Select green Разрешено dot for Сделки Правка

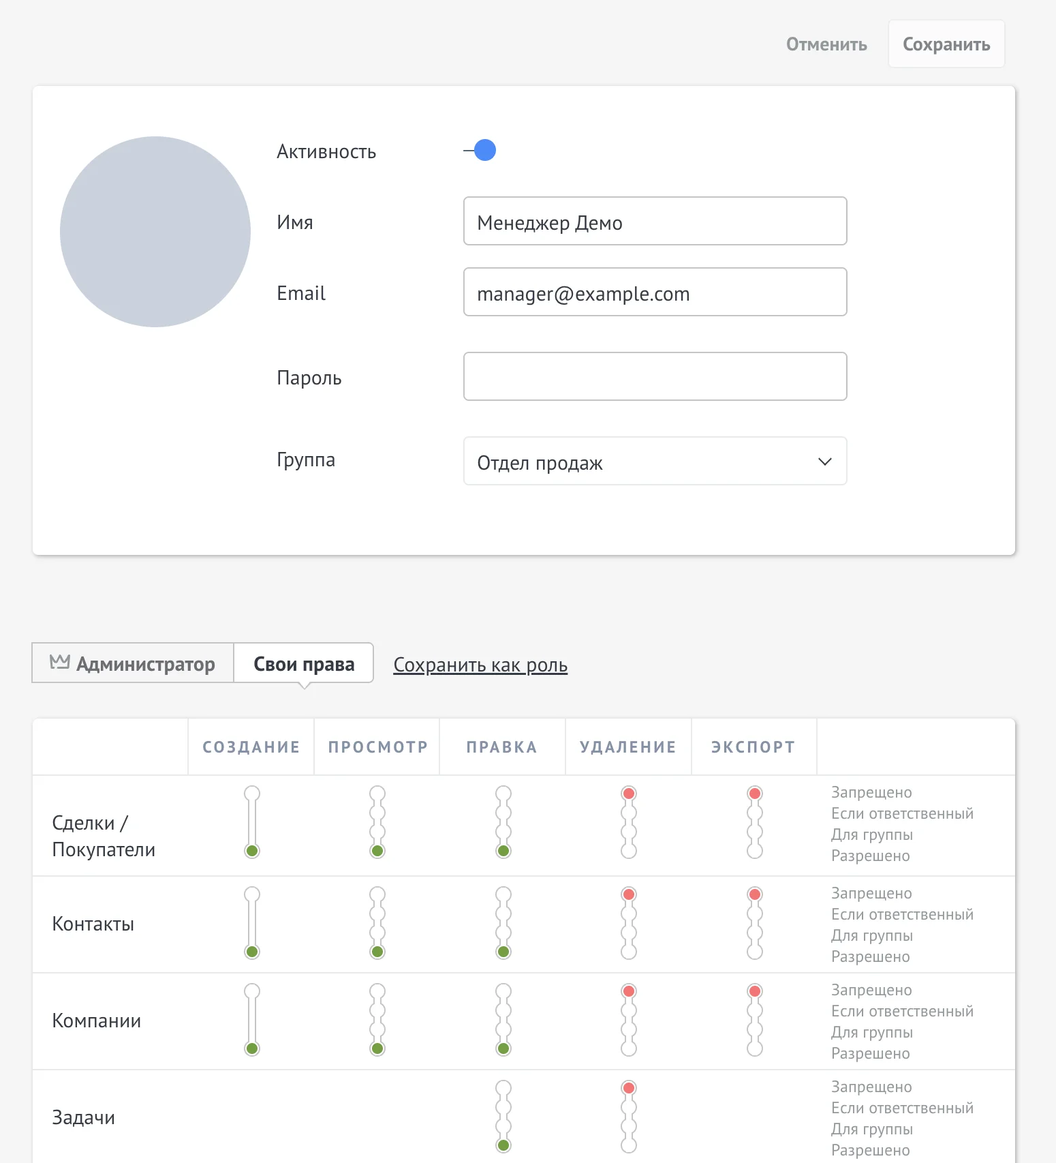tap(503, 851)
